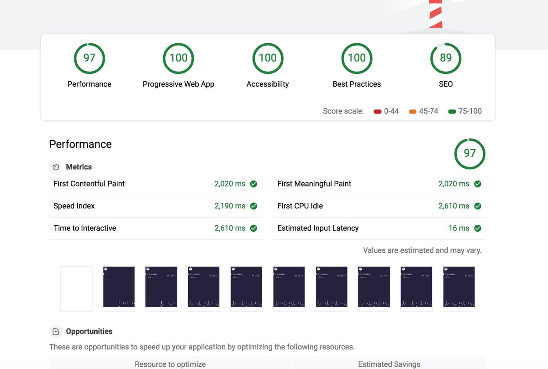Click the Accessibility score gauge showing 100

(x=268, y=58)
